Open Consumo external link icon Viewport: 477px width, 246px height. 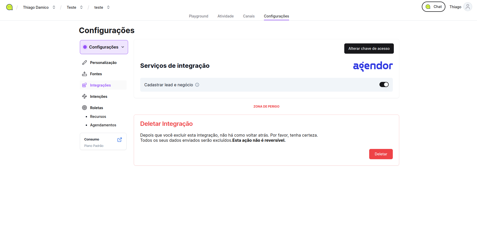click(x=120, y=140)
